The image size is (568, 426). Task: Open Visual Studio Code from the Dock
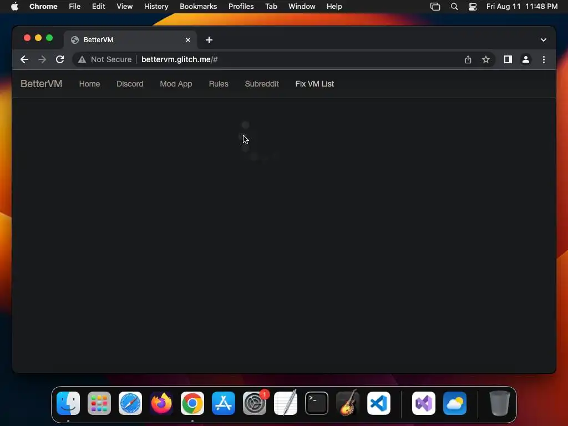[x=379, y=403]
